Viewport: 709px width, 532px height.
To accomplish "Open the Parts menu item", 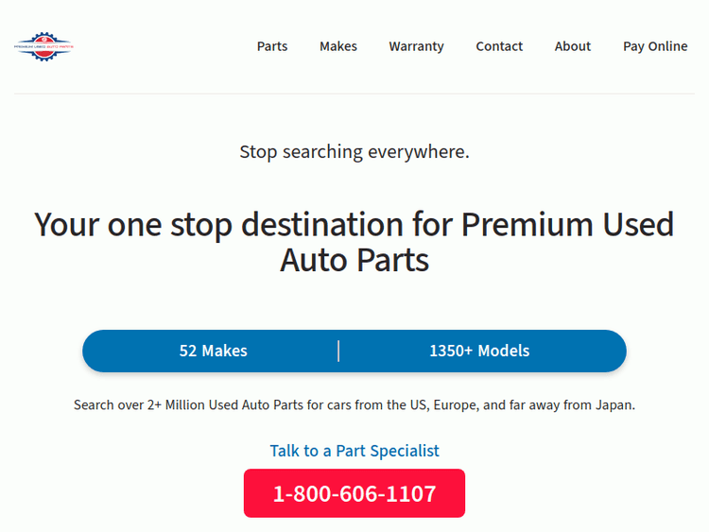I will click(x=272, y=46).
